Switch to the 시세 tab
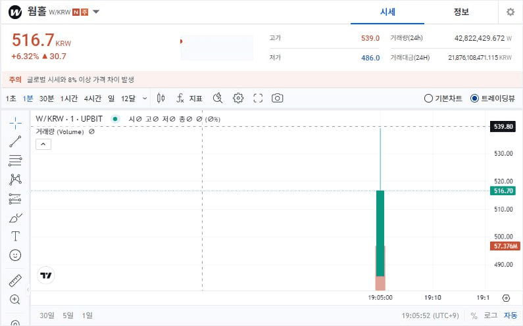Image resolution: width=523 pixels, height=326 pixels. pos(387,12)
